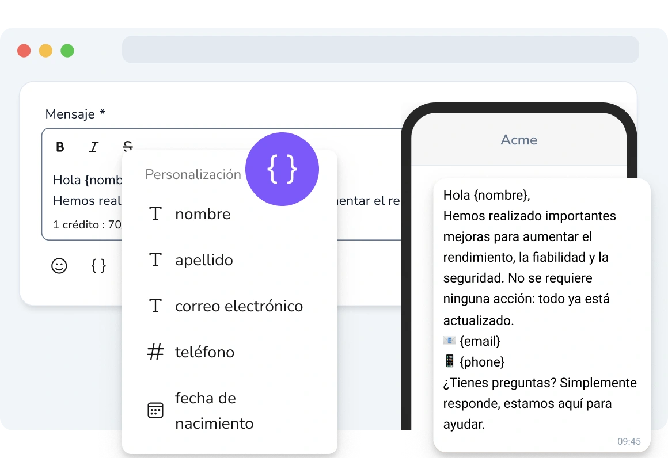The width and height of the screenshot is (668, 458).
Task: Insert the nombre personalization field
Action: [203, 213]
